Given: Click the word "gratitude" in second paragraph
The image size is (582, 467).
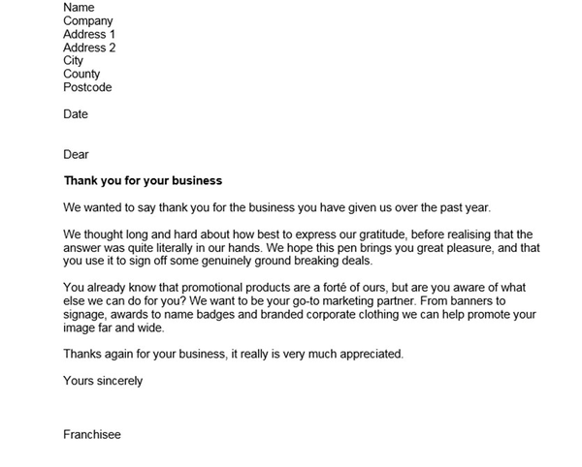Looking at the screenshot, I should click(474, 234).
